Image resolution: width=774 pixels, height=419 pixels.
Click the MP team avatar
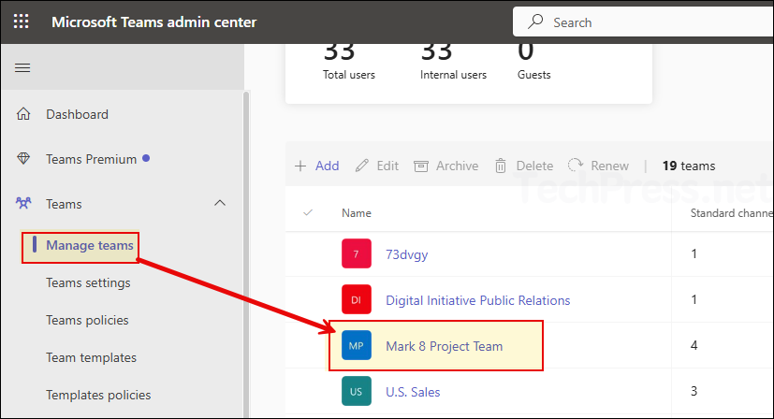pos(357,345)
